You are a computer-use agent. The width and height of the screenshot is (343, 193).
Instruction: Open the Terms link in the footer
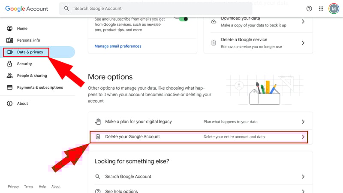[29, 187]
